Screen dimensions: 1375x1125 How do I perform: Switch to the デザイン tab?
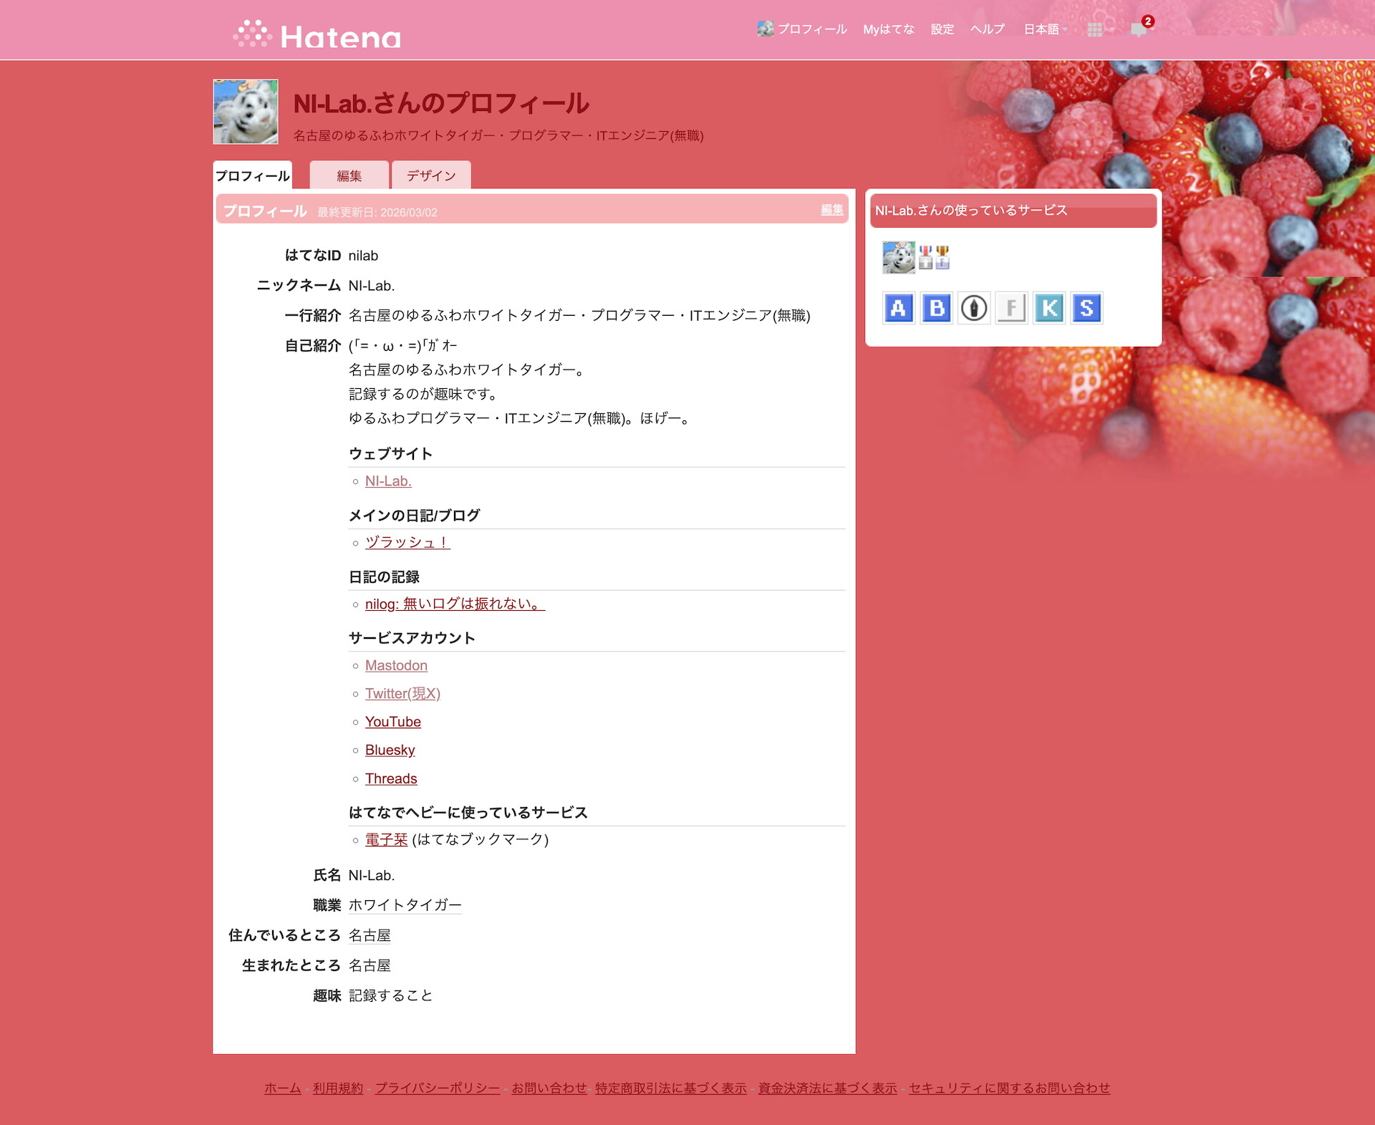point(431,175)
